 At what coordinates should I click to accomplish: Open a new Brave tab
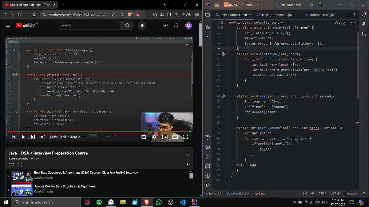[x=63, y=5]
